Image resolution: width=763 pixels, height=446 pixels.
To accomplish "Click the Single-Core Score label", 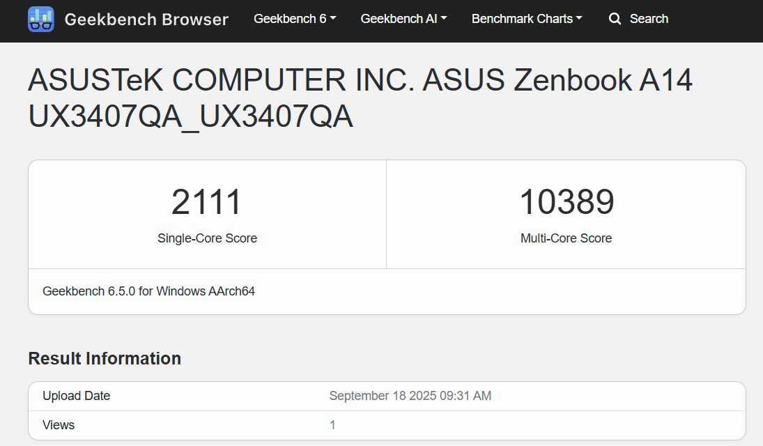I will coord(207,238).
